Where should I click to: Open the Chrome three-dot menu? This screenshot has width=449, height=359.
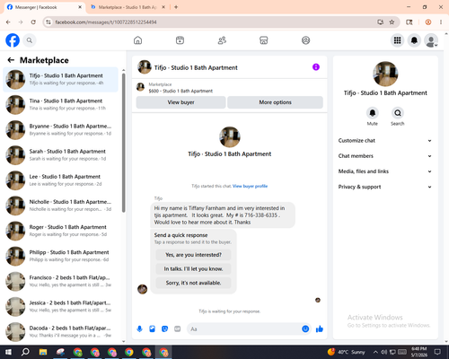(x=441, y=22)
